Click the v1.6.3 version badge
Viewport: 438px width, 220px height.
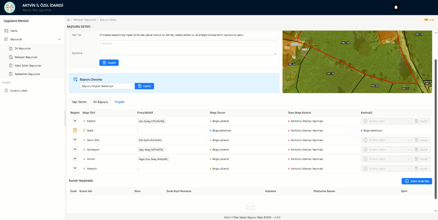(x=429, y=20)
